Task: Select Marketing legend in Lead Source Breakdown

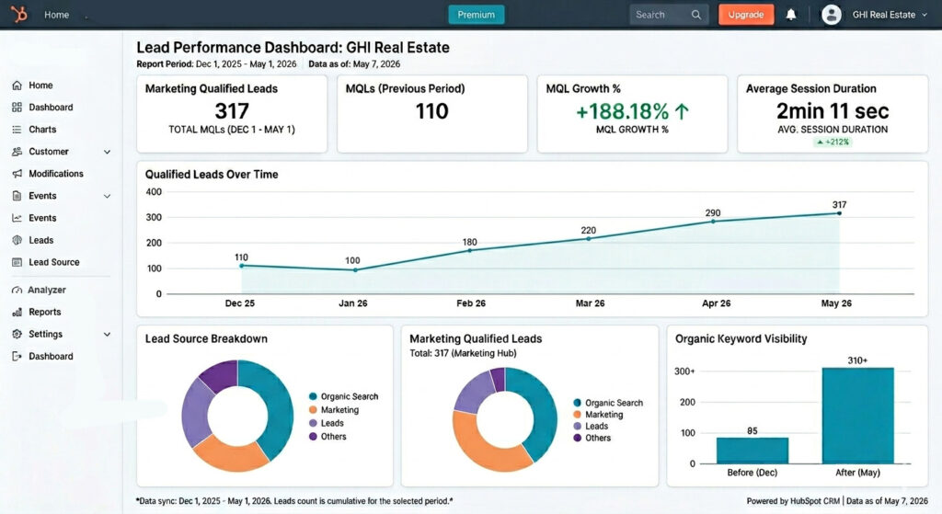Action: click(334, 409)
